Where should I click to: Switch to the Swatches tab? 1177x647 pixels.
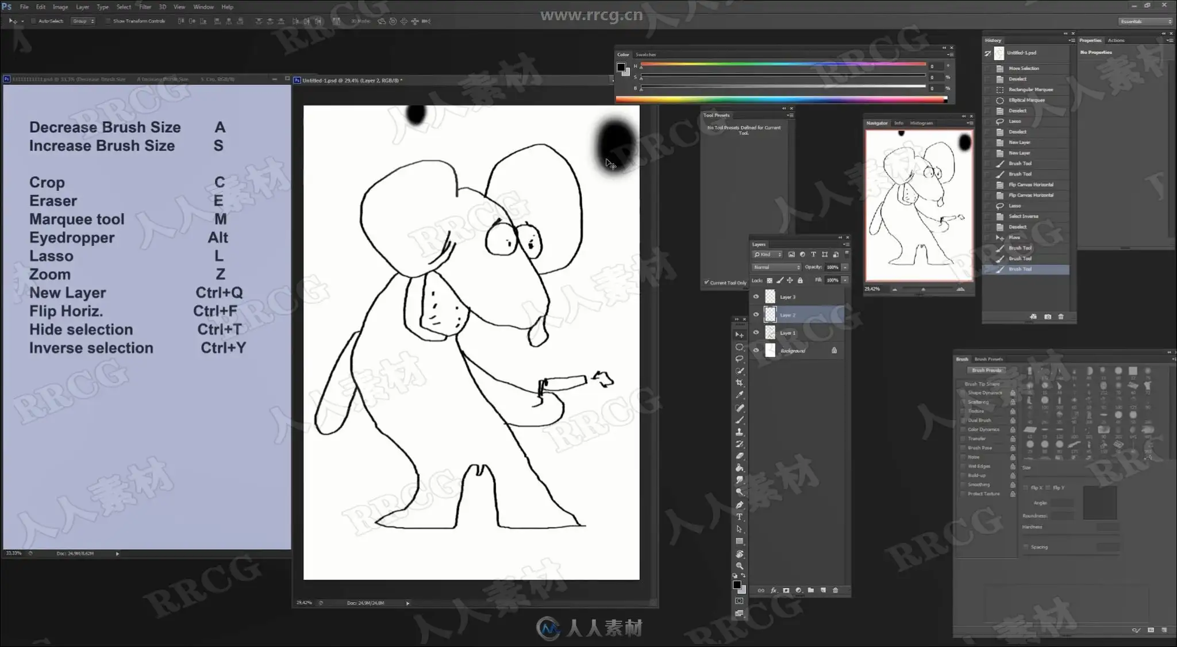645,55
